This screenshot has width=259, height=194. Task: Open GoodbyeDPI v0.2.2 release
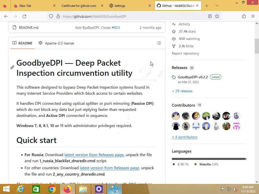coord(193,77)
